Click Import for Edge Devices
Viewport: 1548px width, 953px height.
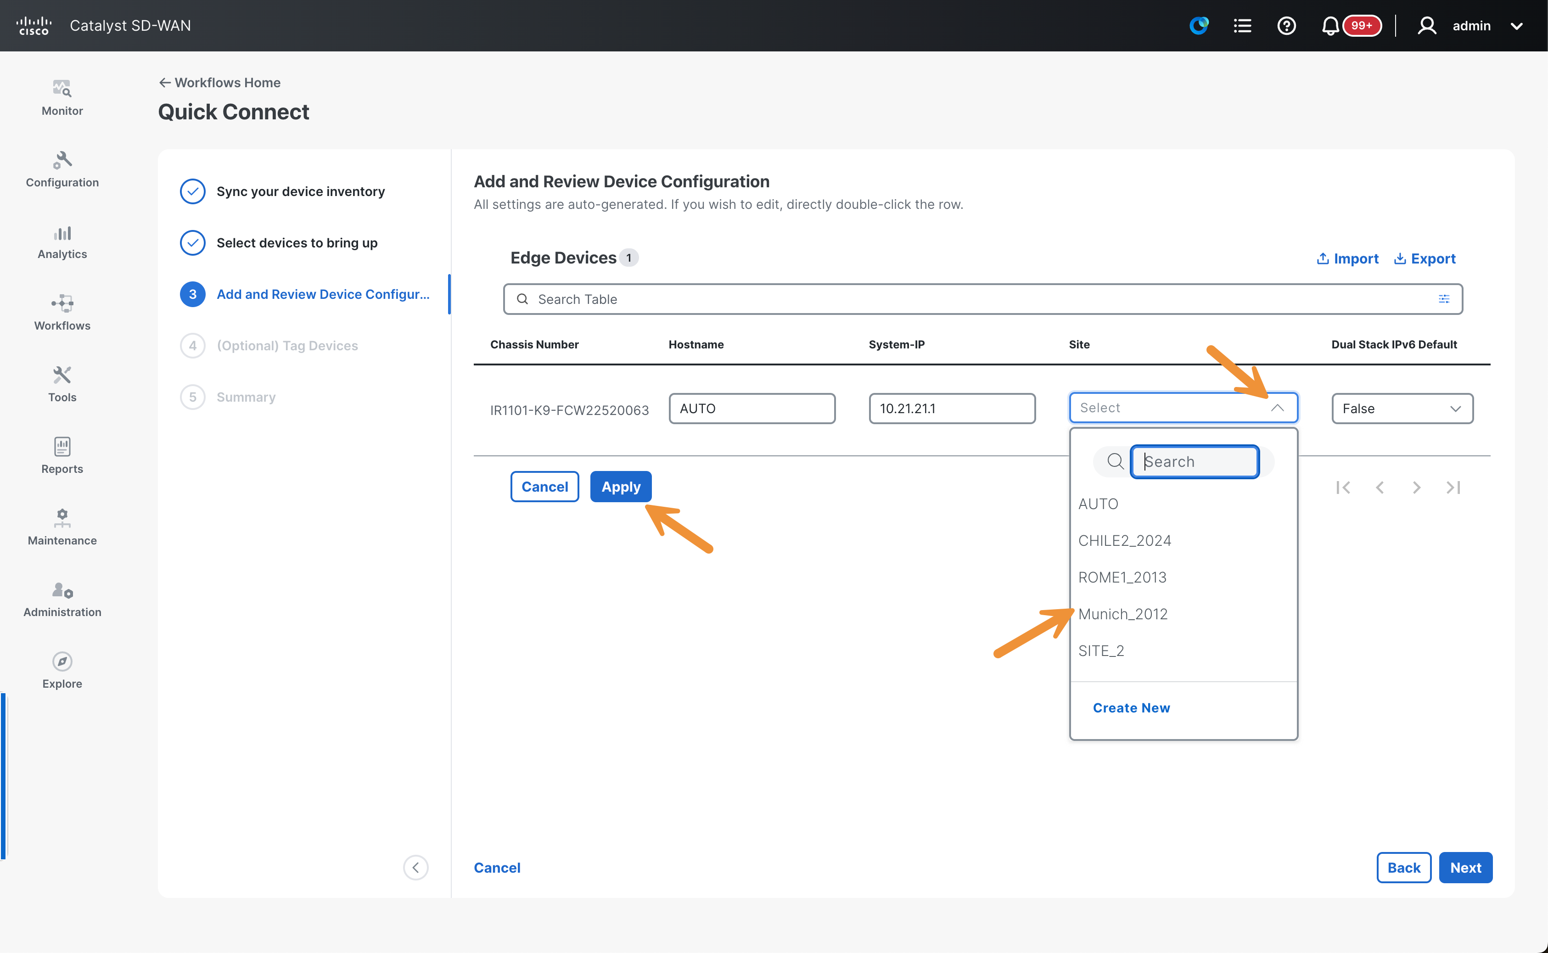[1347, 258]
